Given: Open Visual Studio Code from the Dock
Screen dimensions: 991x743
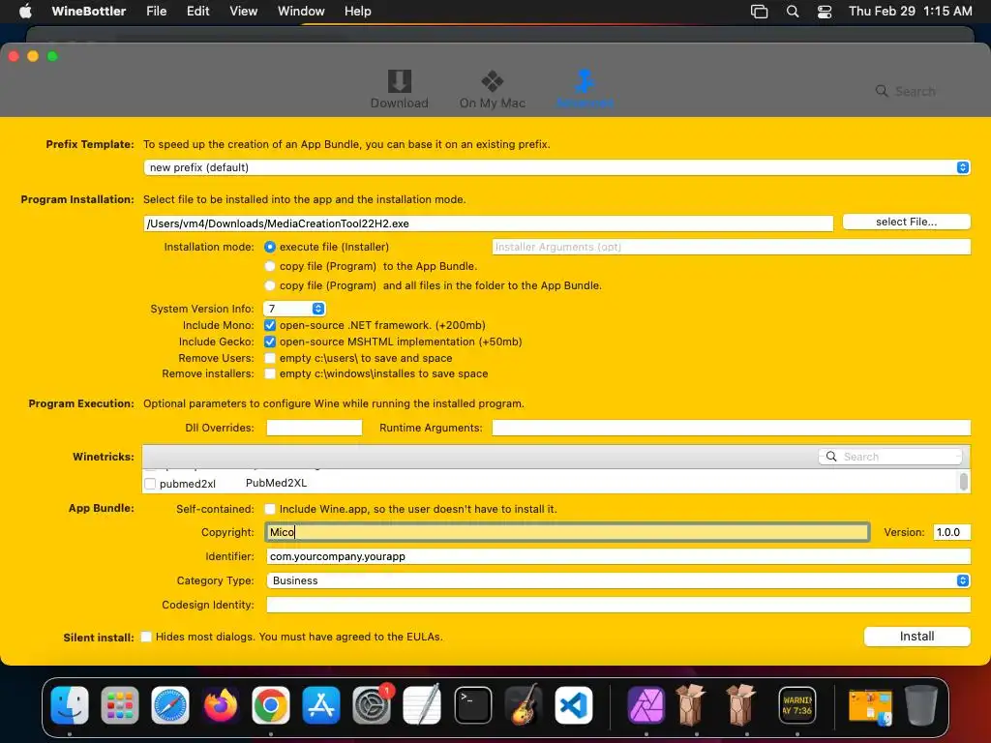Looking at the screenshot, I should click(x=574, y=705).
